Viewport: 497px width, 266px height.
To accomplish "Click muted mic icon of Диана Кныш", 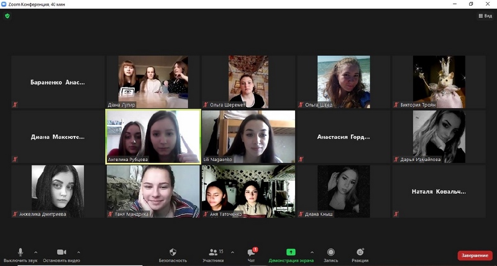I will (301, 214).
